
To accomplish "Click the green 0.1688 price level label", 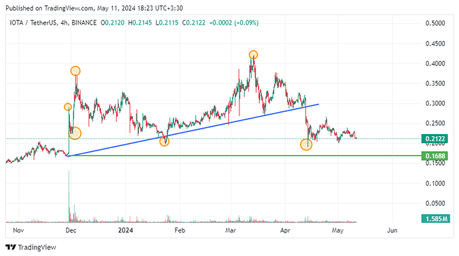I will tap(434, 156).
